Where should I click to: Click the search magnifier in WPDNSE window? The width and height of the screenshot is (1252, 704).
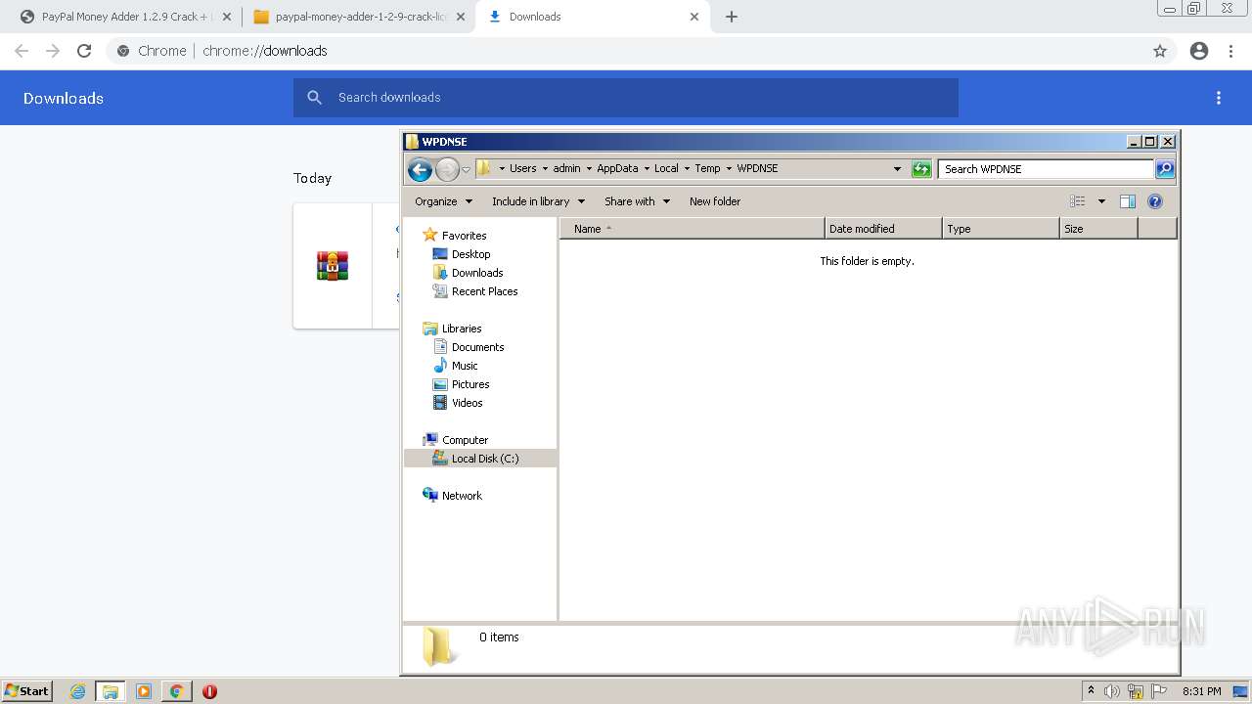click(1165, 169)
